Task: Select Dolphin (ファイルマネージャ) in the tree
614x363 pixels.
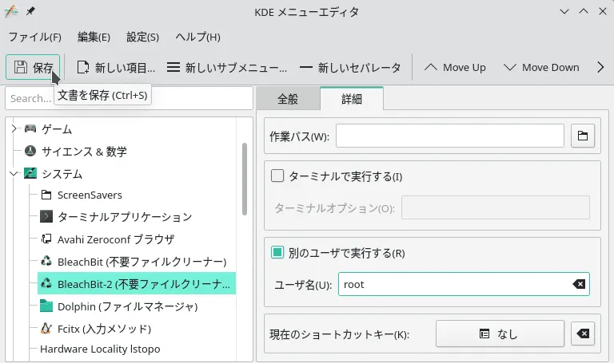Action: (127, 306)
